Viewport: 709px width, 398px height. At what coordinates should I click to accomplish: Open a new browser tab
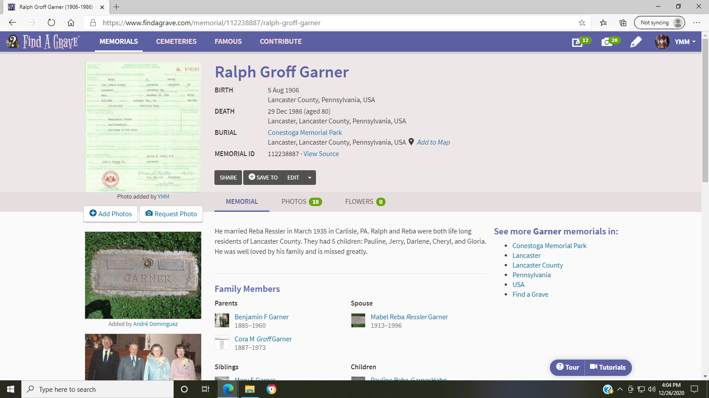(x=116, y=7)
